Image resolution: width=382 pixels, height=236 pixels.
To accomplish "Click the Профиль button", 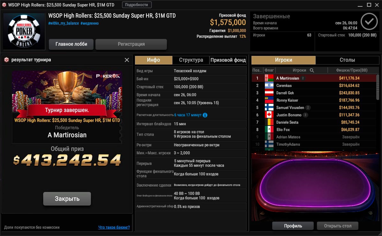I will 293,226.
